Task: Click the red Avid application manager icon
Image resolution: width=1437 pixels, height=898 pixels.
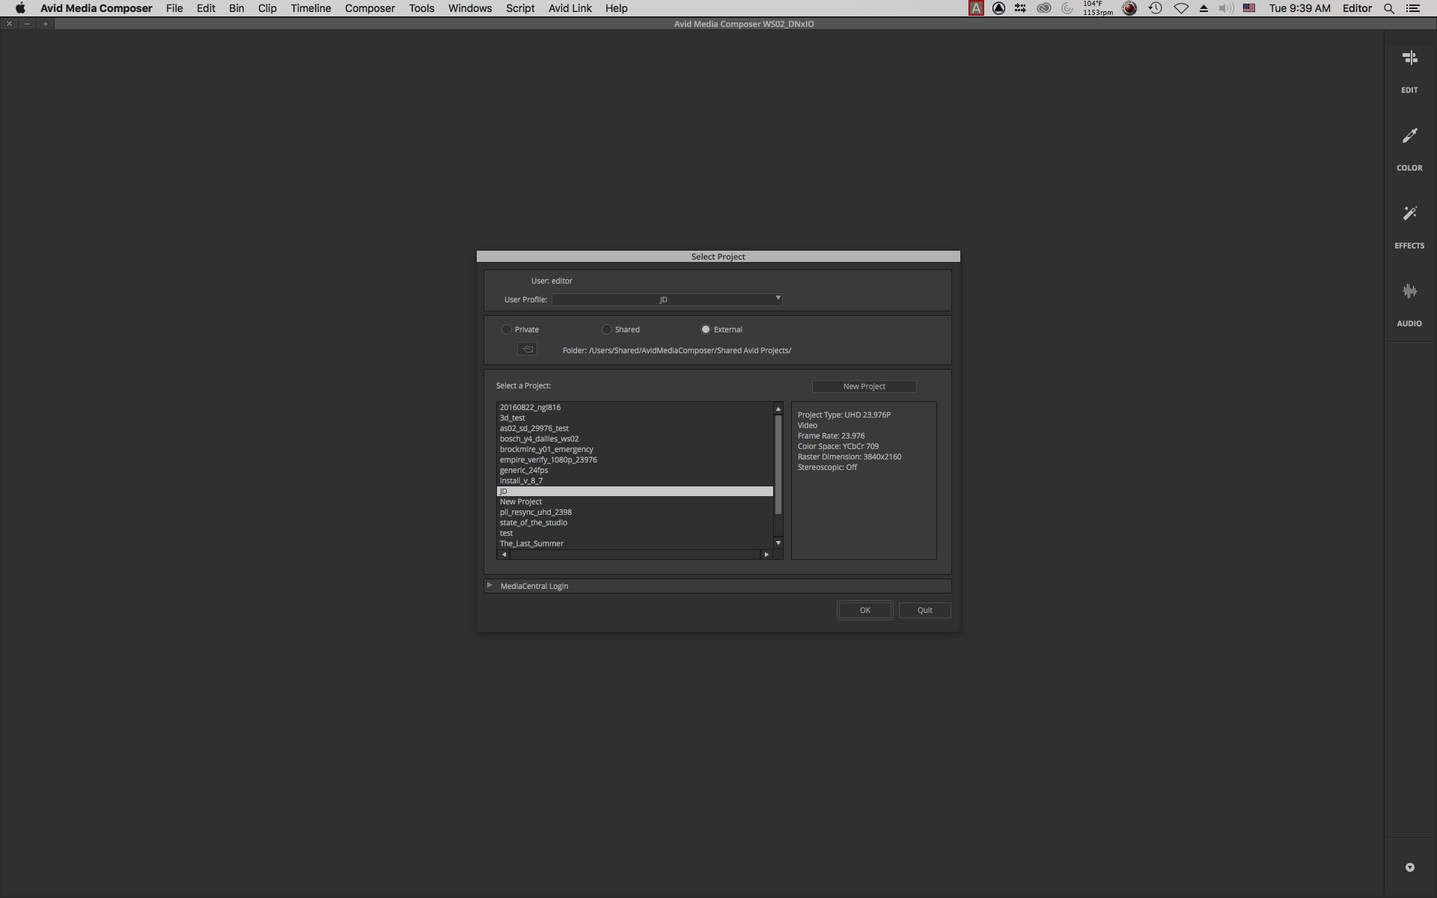Action: [x=977, y=8]
